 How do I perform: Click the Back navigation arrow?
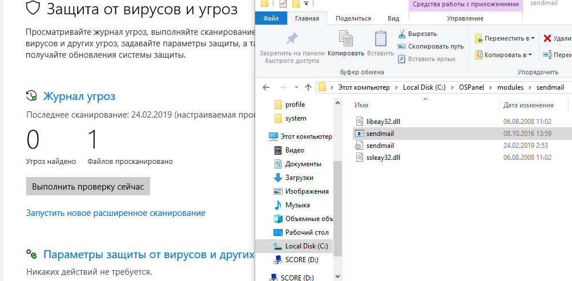(266, 87)
